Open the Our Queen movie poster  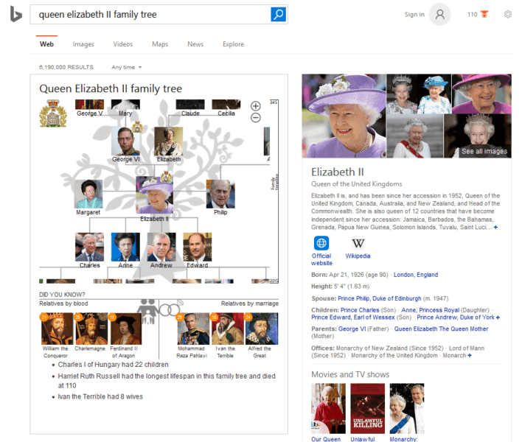point(328,408)
